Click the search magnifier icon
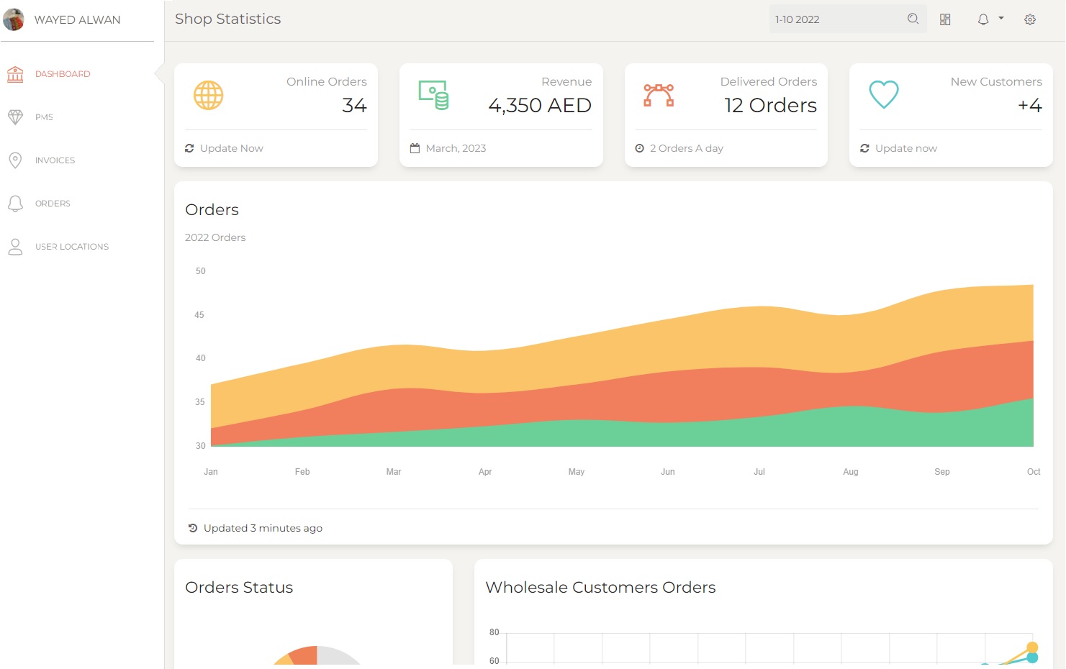This screenshot has width=1066, height=669. point(913,19)
